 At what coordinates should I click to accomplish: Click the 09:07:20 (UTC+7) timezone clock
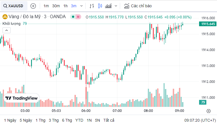coord(199,120)
